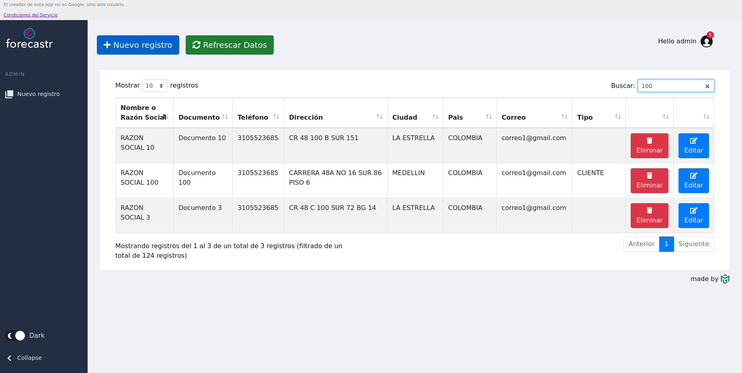The height and width of the screenshot is (373, 742).
Task: Click the forecastr logo
Action: pos(29,39)
